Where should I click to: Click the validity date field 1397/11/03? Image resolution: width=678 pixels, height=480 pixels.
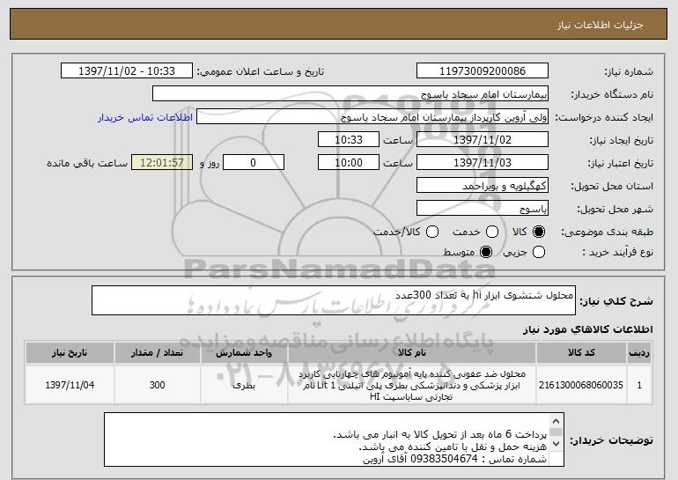483,163
